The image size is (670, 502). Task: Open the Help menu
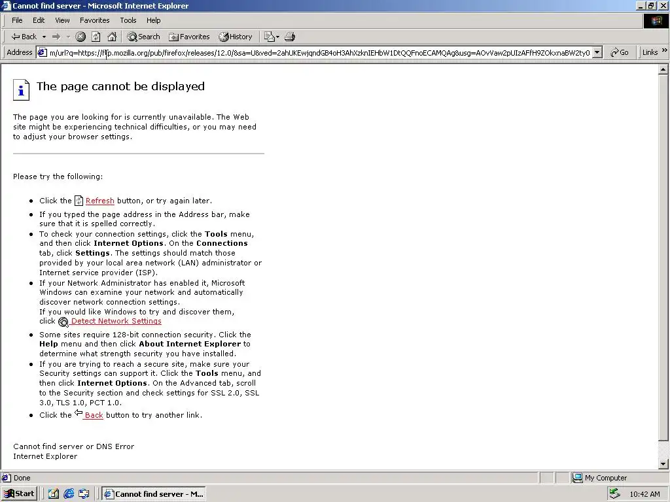tap(153, 20)
